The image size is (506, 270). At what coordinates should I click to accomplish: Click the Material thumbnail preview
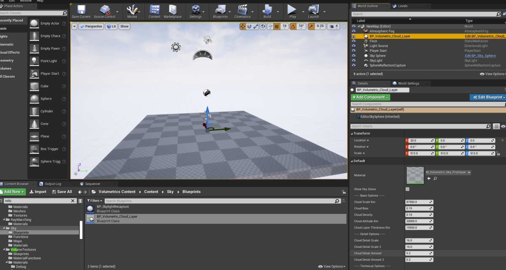(415, 175)
